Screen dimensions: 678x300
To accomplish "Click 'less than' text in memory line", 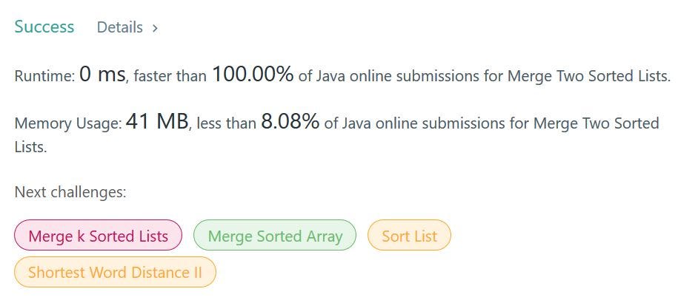I will click(x=227, y=123).
